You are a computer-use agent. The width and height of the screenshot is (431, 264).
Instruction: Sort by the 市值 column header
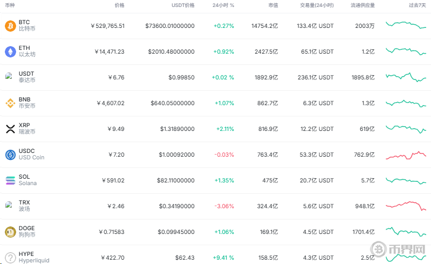point(273,5)
